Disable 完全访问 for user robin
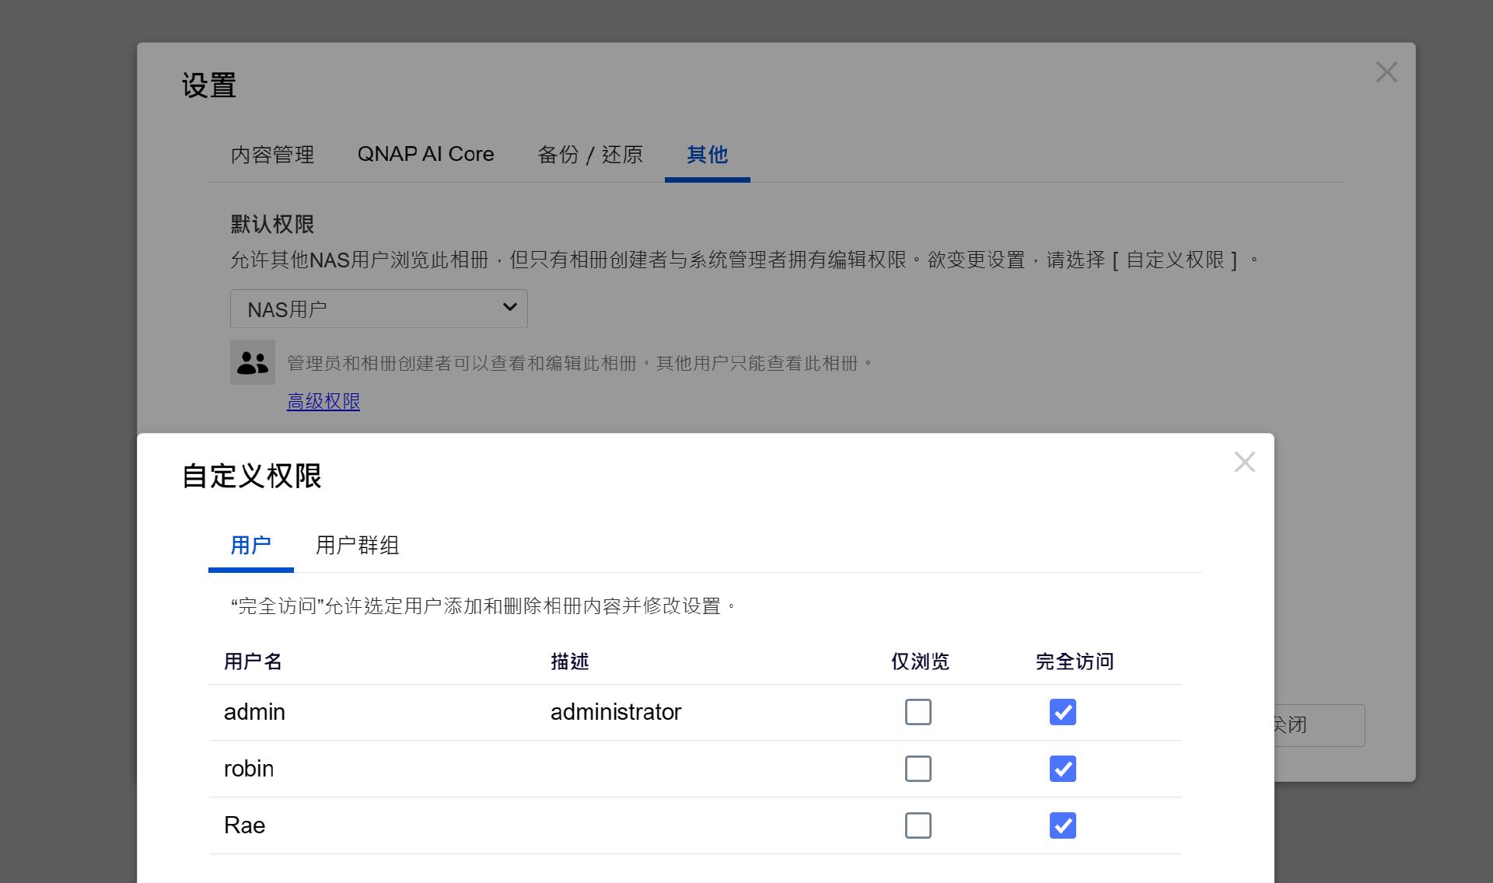The height and width of the screenshot is (883, 1493). [1062, 769]
